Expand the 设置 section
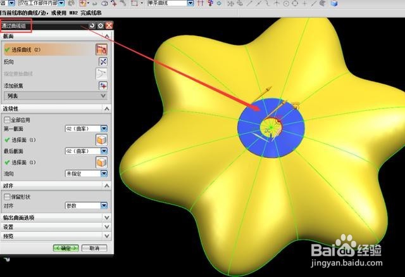 click(x=106, y=227)
